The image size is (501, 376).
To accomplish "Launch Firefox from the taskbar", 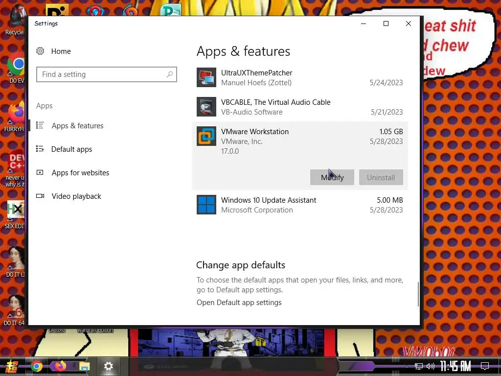I will tap(60, 366).
